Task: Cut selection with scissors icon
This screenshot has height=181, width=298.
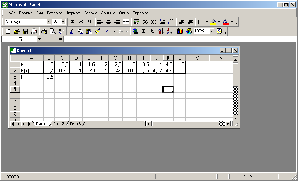Action: click(72, 31)
